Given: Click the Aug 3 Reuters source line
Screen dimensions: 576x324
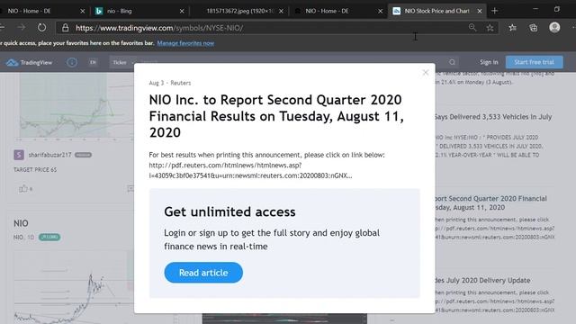Looking at the screenshot, I should click(170, 83).
